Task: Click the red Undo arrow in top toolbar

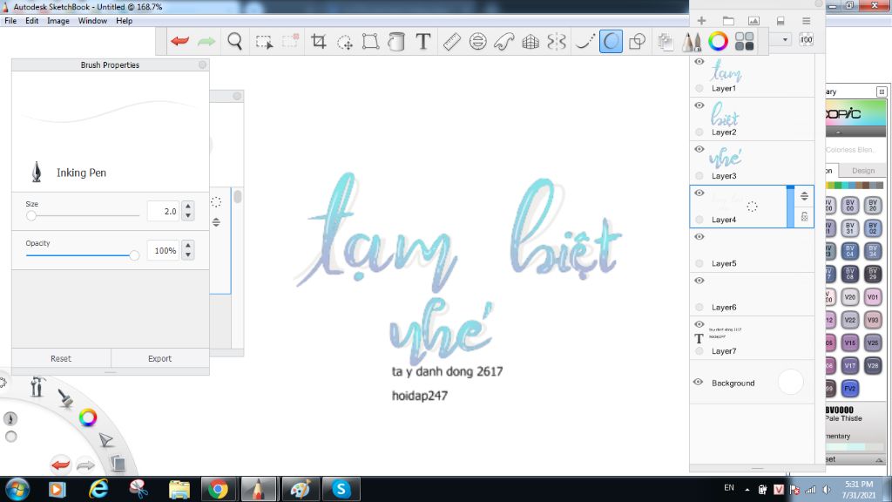Action: coord(179,41)
